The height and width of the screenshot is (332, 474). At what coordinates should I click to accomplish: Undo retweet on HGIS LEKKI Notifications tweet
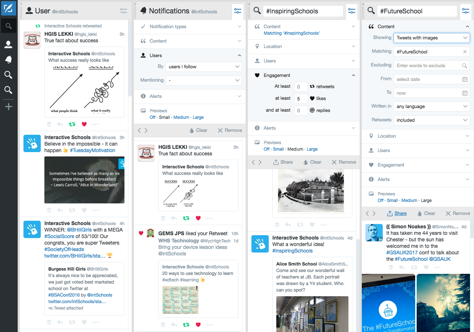click(186, 218)
